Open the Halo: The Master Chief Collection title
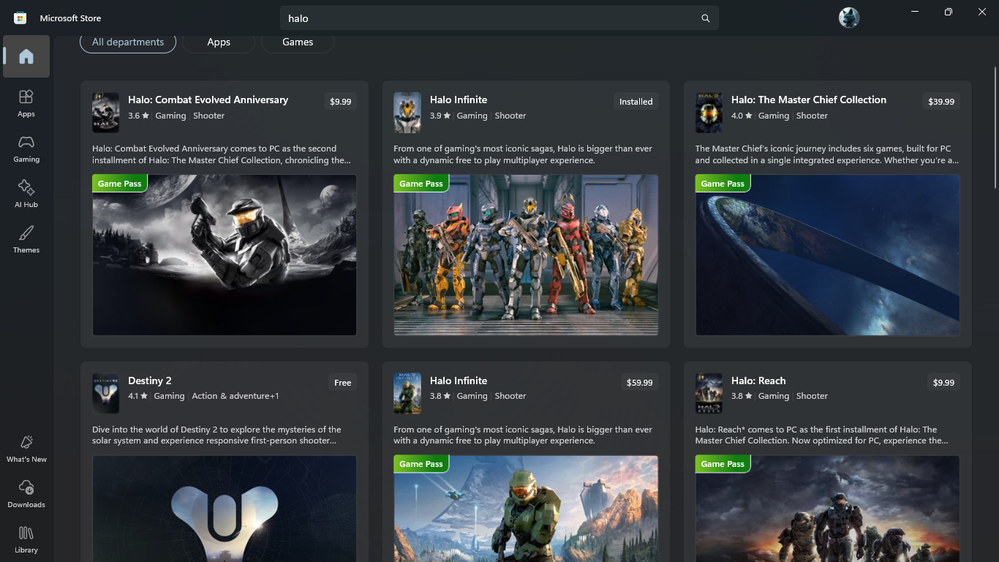999x562 pixels. pos(809,100)
